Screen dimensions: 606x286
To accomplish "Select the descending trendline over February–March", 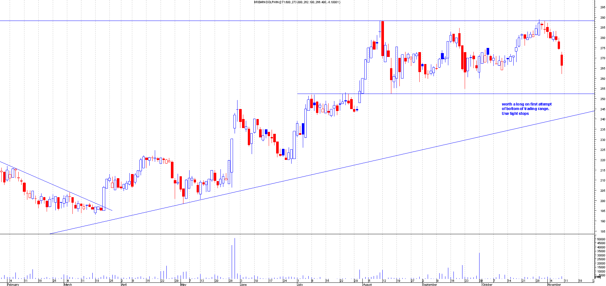I will pyautogui.click(x=55, y=186).
